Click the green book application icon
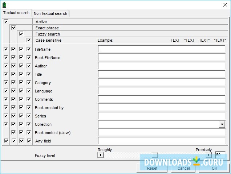This screenshot has width=231, height=174. 4,5
